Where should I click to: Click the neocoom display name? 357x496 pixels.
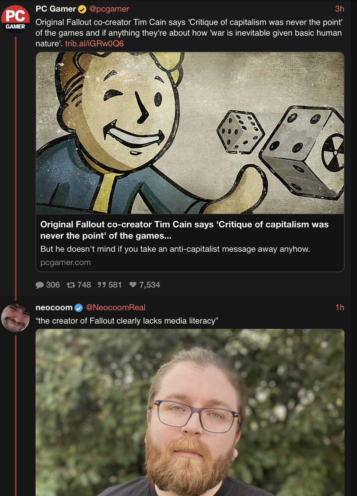click(54, 308)
